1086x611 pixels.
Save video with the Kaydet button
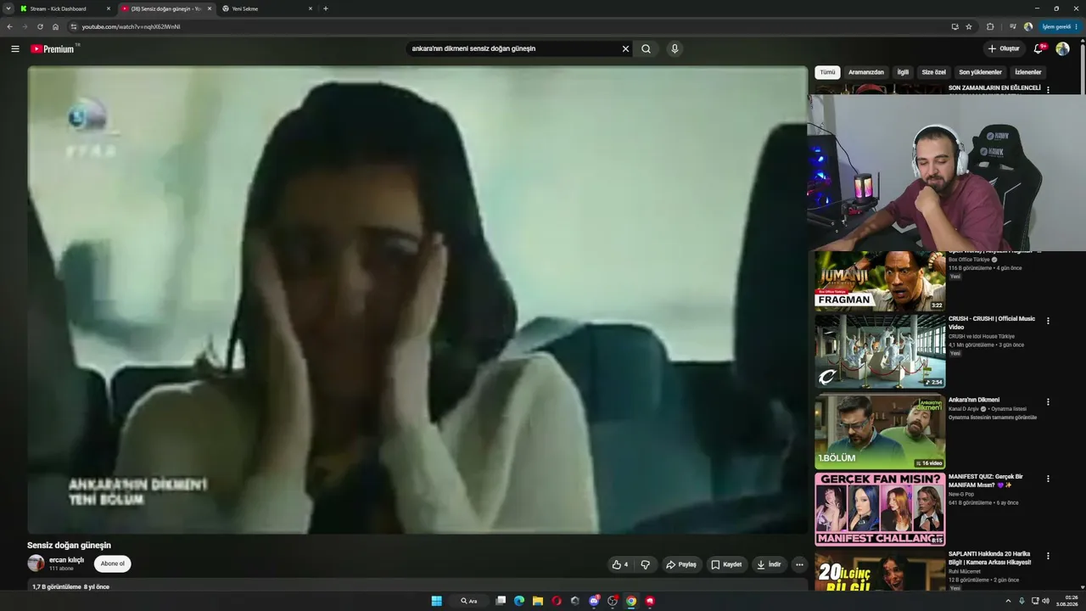click(726, 564)
